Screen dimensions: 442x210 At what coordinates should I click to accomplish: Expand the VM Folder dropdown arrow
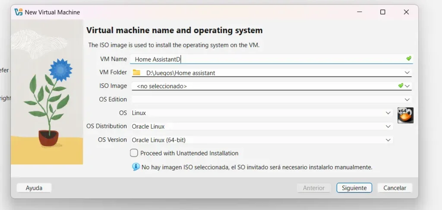[407, 73]
